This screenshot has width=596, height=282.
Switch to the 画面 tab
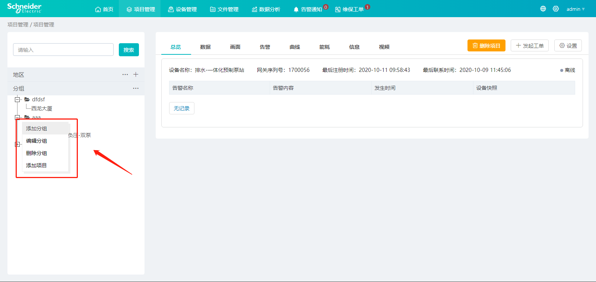[235, 47]
